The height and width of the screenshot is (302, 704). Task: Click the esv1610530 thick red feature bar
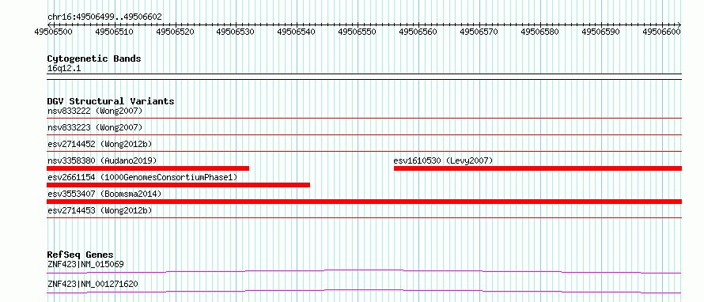click(538, 168)
